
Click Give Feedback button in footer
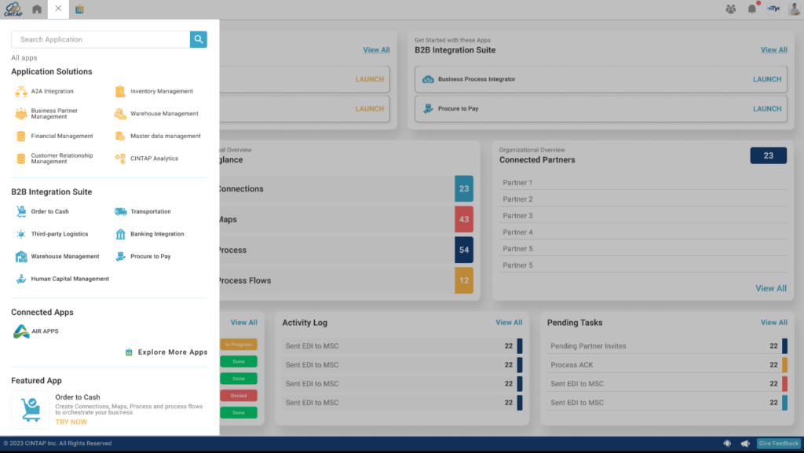point(778,444)
